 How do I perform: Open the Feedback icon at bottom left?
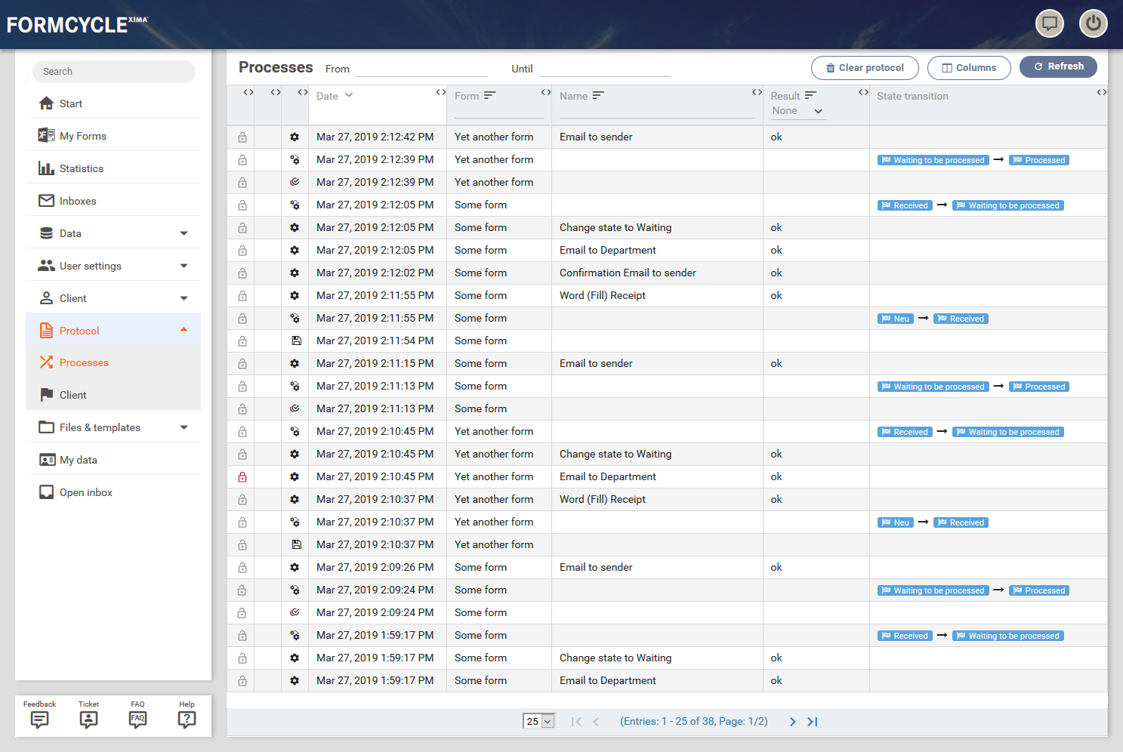(x=39, y=719)
